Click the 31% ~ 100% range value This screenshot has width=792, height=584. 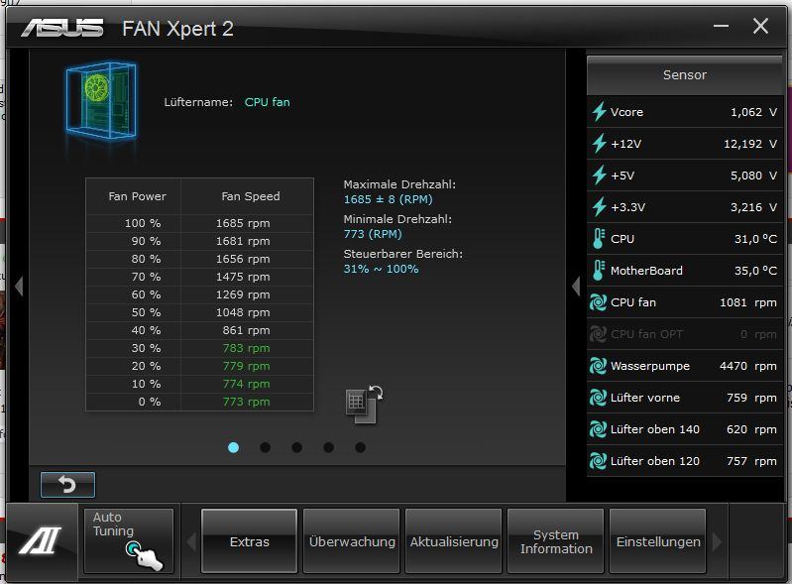tap(381, 269)
